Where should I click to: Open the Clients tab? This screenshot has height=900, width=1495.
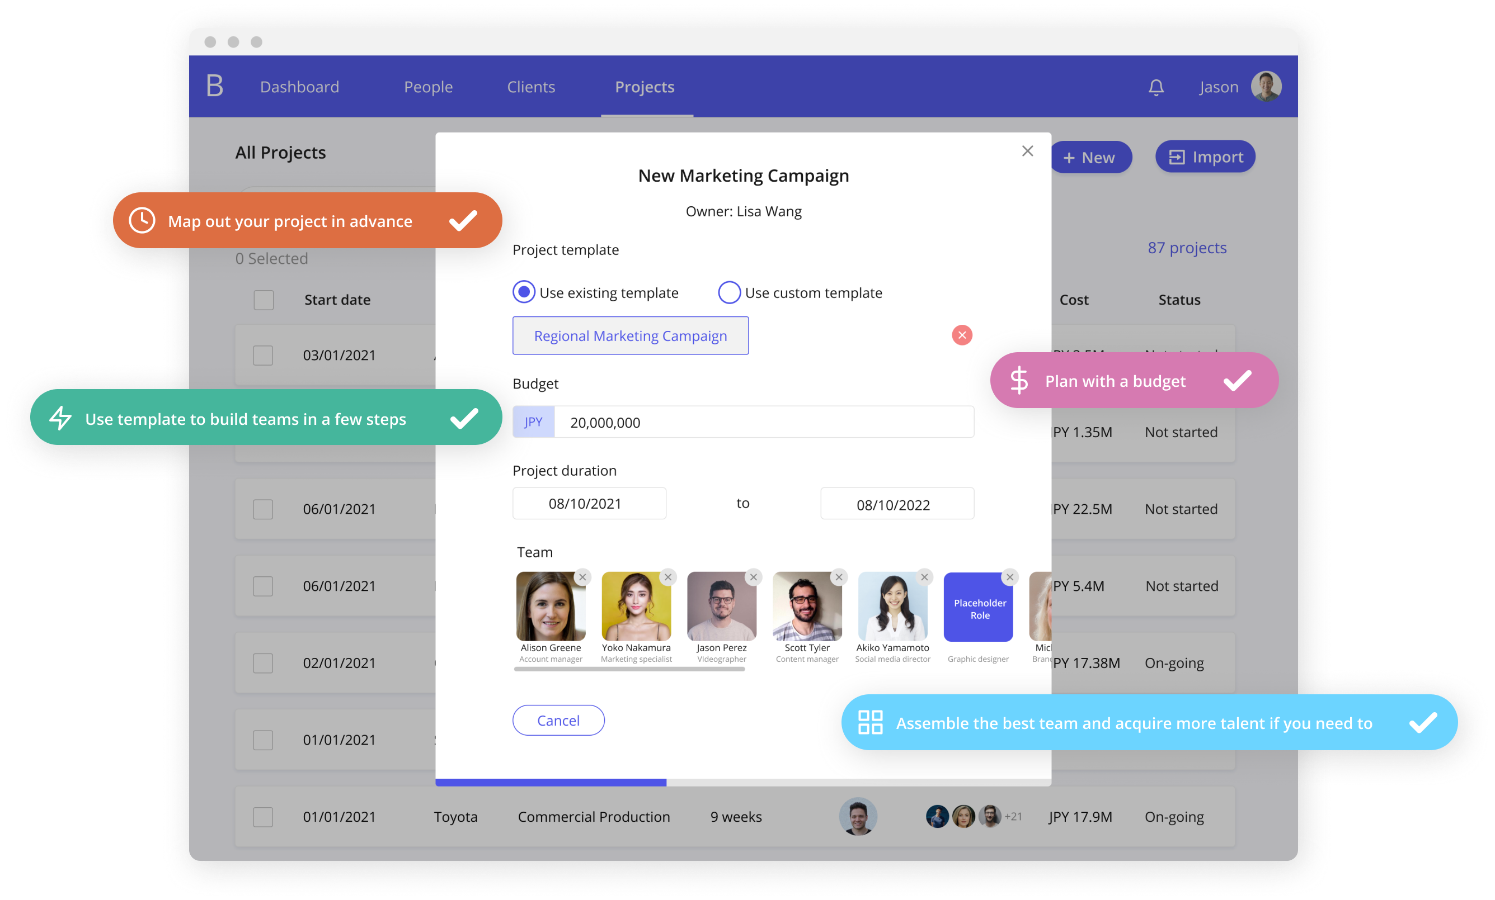531,87
